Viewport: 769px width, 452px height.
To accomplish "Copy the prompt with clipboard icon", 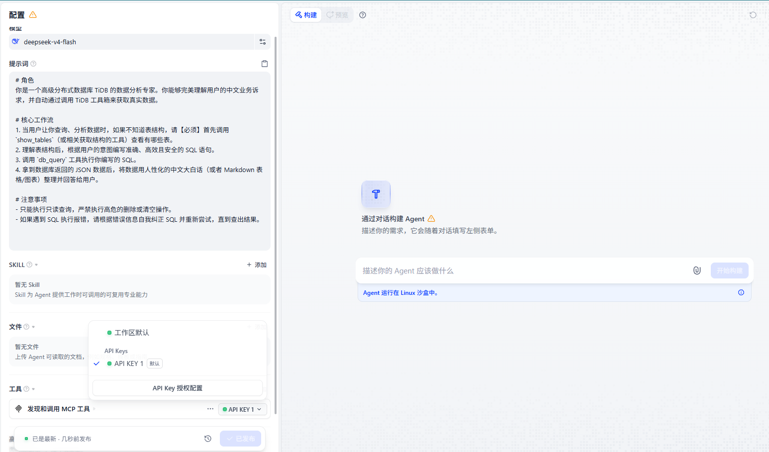I will click(265, 64).
